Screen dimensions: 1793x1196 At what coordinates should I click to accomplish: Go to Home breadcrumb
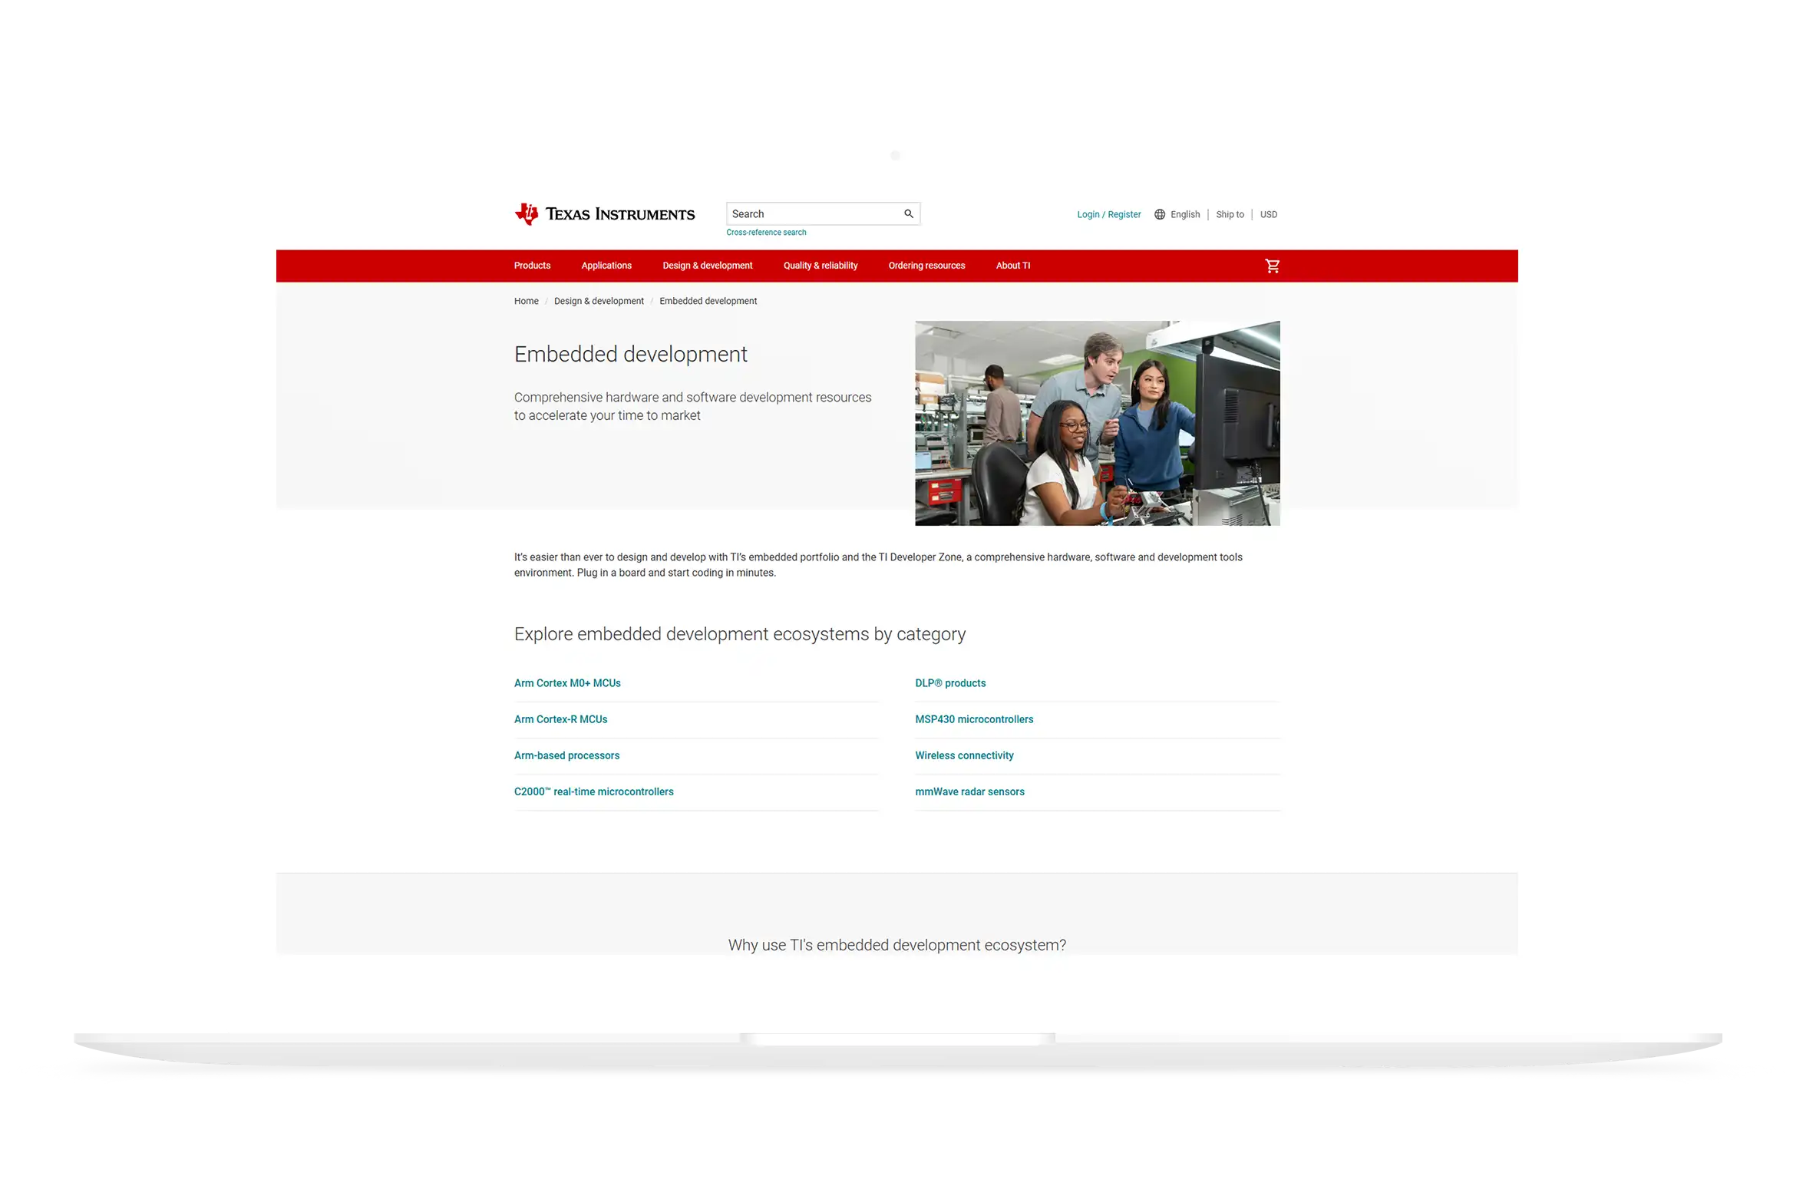click(526, 302)
